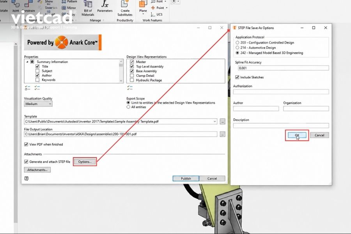Confirm STEP options with OK
The height and width of the screenshot is (234, 351).
[297, 135]
